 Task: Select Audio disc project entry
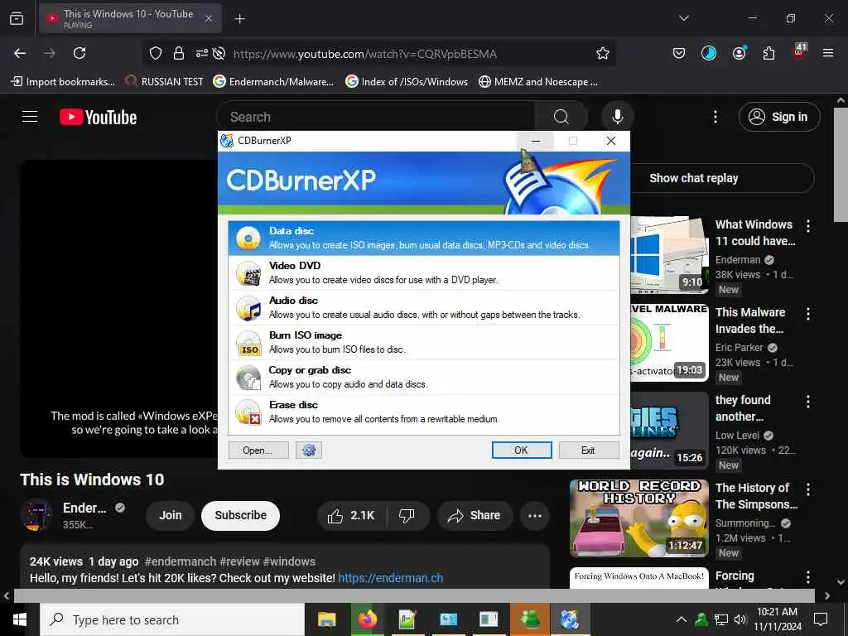coord(424,307)
